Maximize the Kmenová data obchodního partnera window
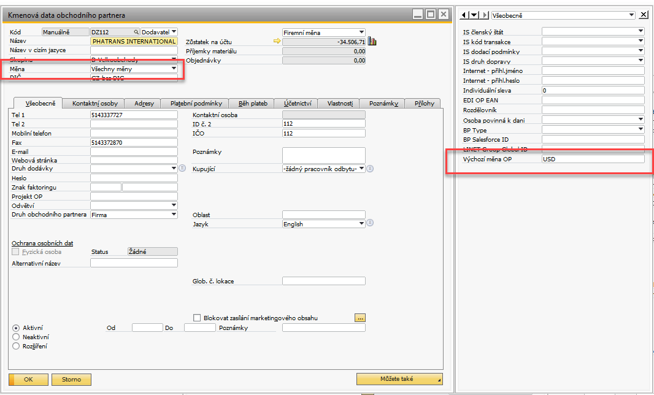Image resolution: width=654 pixels, height=395 pixels. tap(431, 14)
